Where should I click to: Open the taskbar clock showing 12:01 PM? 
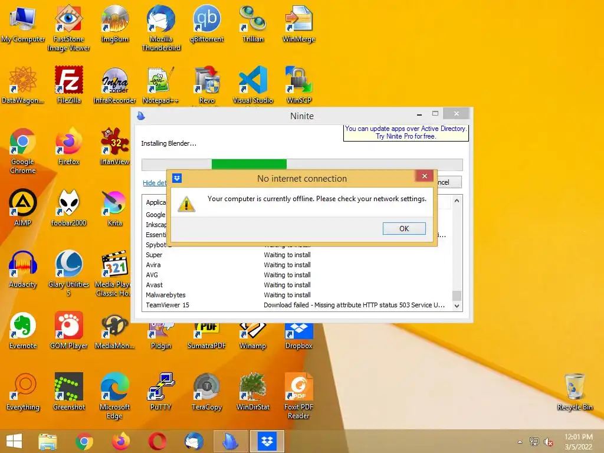tap(579, 442)
